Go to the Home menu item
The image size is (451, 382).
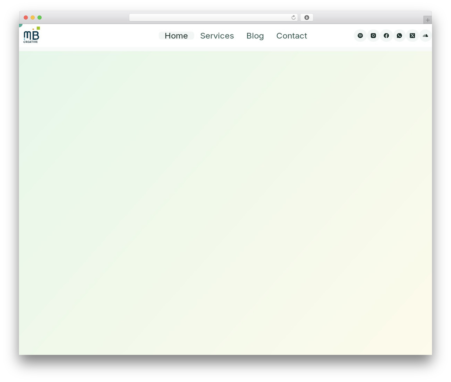click(176, 36)
